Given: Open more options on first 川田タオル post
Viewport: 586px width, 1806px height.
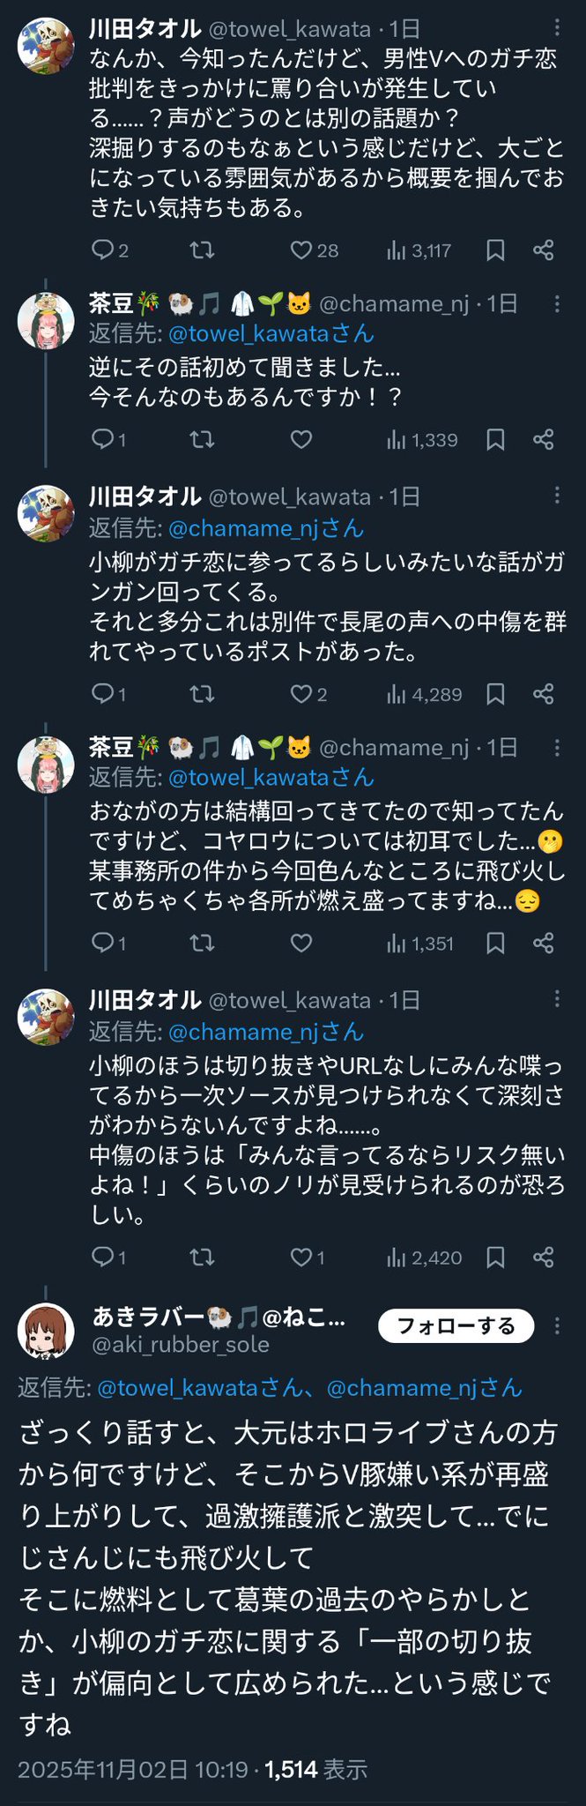Looking at the screenshot, I should point(557,28).
